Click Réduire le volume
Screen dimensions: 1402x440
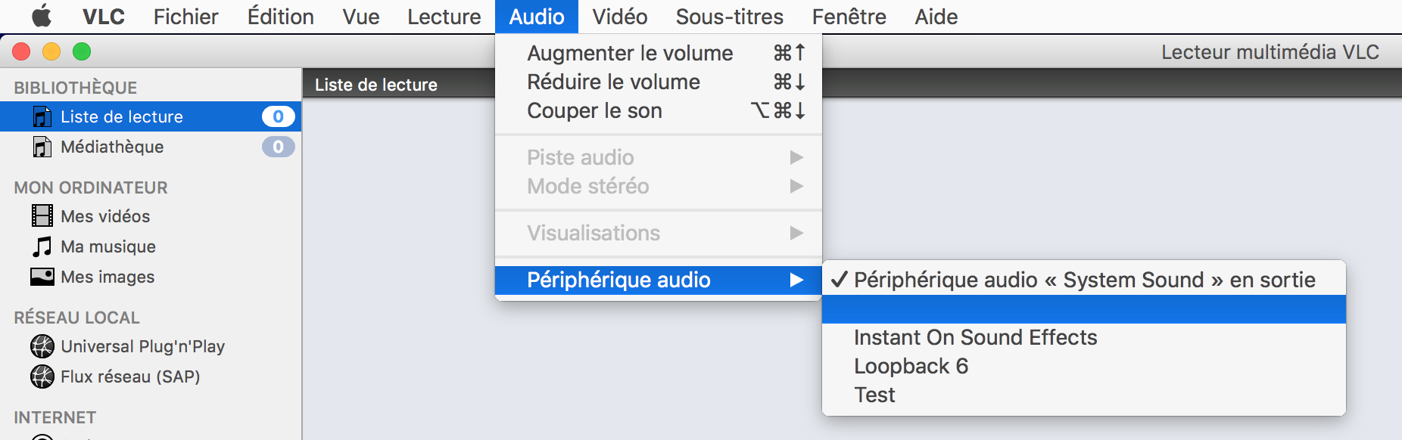(x=613, y=82)
